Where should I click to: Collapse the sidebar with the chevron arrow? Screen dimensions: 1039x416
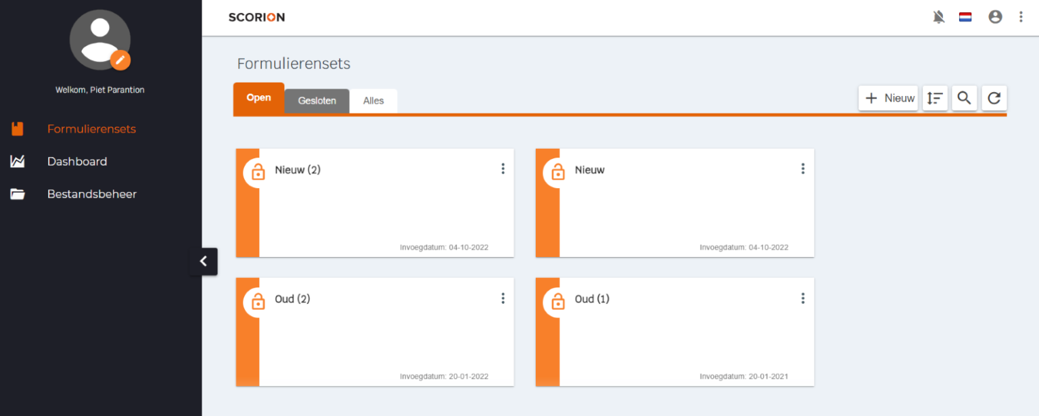tap(204, 261)
